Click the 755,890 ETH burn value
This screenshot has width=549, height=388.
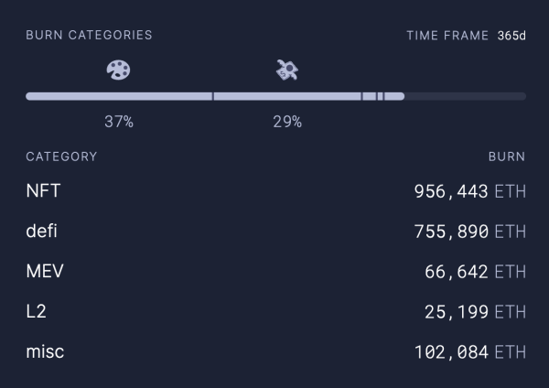pyautogui.click(x=469, y=232)
